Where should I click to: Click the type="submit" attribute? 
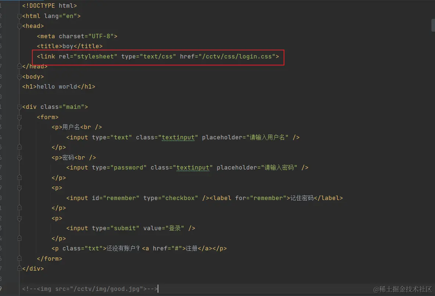[115, 228]
